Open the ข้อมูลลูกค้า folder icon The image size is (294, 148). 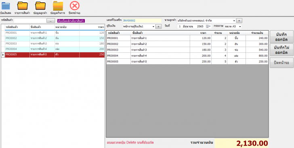pyautogui.click(x=40, y=6)
